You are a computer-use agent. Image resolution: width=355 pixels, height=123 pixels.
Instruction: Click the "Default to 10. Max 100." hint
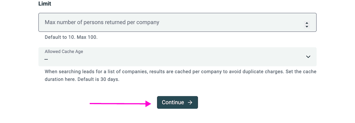tap(71, 37)
